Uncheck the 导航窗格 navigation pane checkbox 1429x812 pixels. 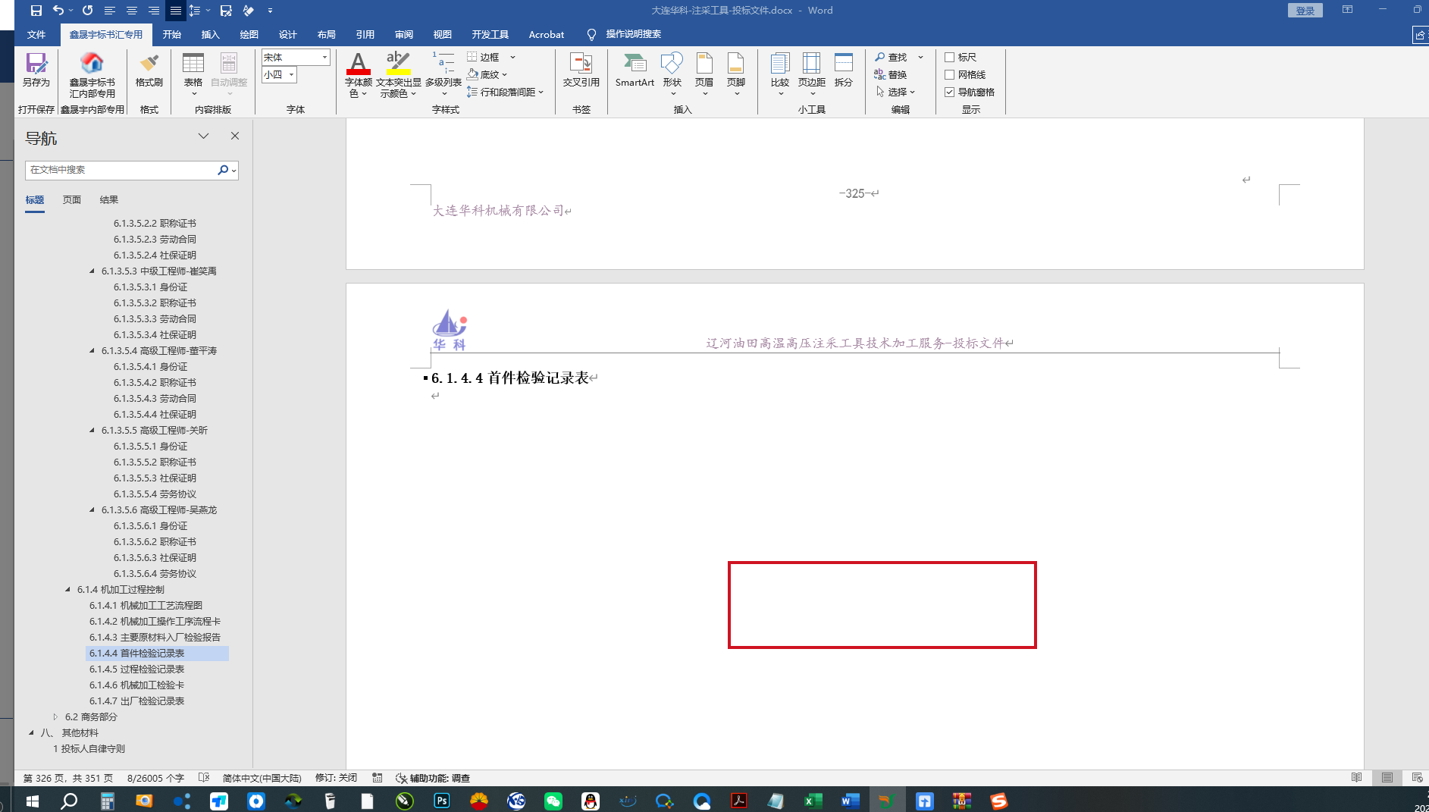coord(949,92)
